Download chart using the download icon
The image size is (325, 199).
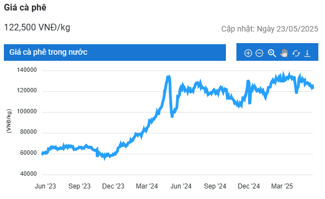pos(307,54)
